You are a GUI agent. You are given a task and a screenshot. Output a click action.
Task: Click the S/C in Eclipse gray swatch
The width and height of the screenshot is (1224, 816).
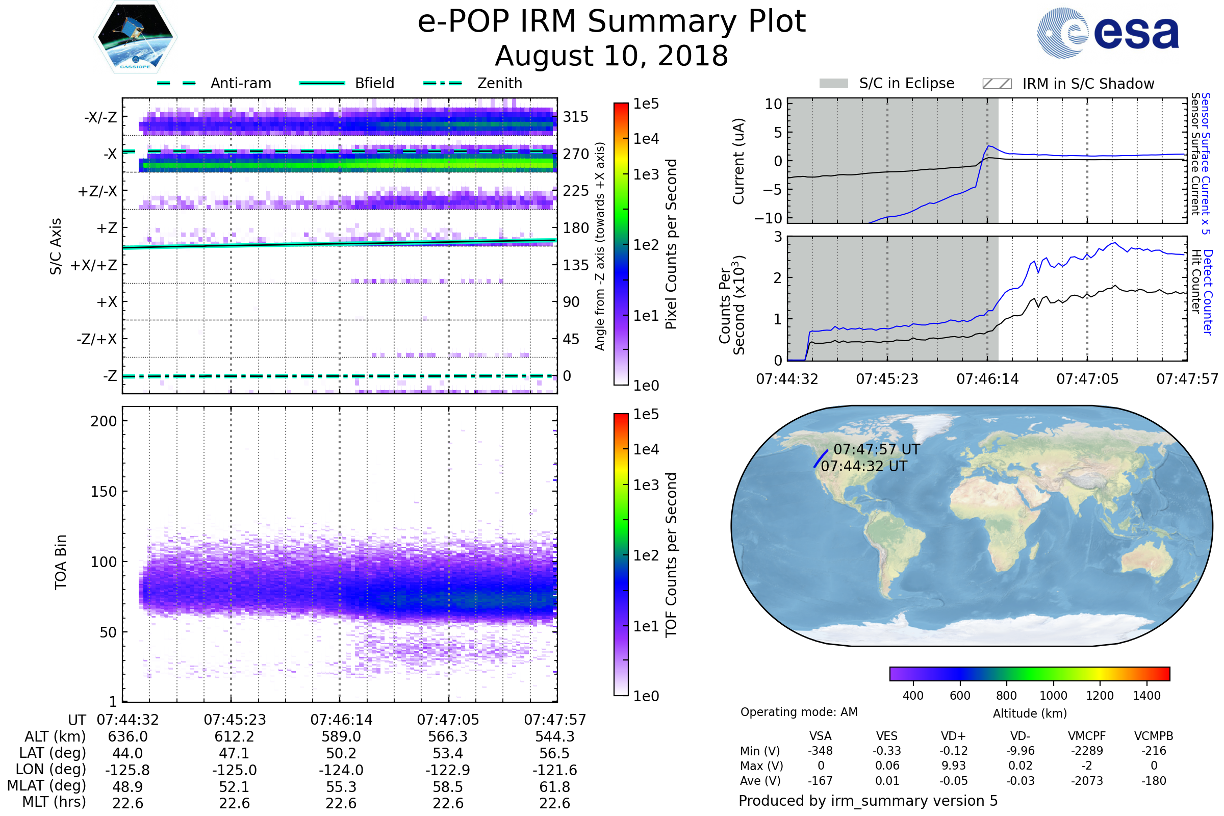[833, 84]
